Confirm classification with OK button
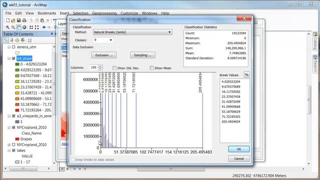 click(239, 149)
